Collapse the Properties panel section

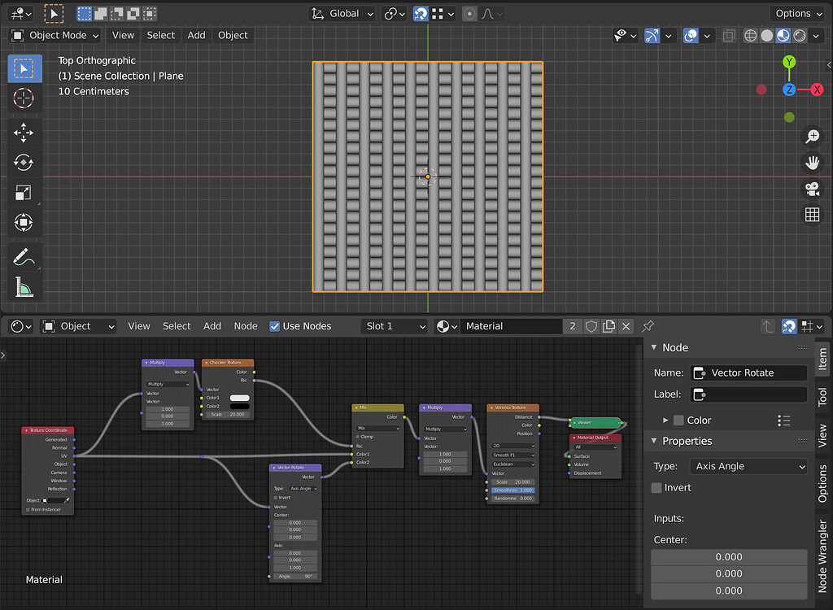654,441
